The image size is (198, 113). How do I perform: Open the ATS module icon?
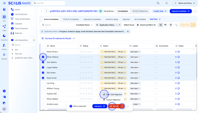click(4, 17)
